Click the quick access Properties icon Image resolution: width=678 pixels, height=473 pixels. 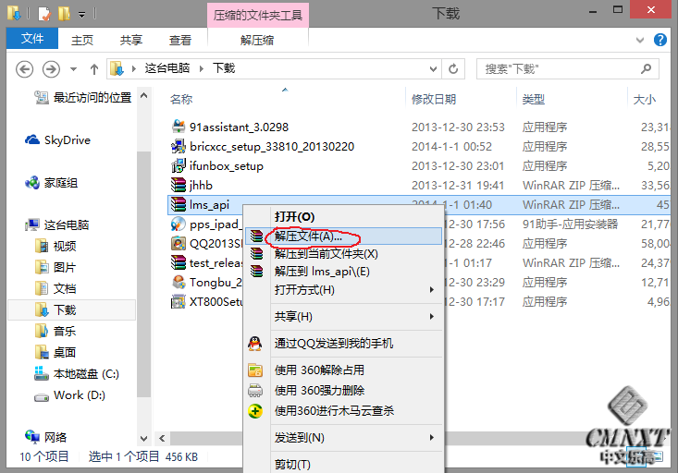click(x=44, y=14)
